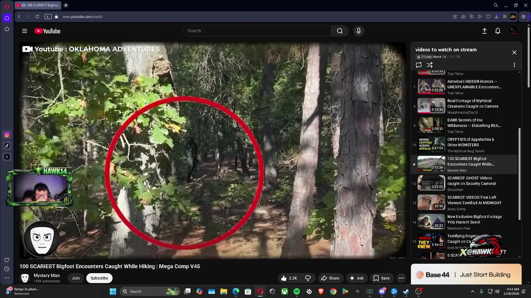Select the 100 SCARIEST Bigfoot browser tab

click(x=38, y=5)
